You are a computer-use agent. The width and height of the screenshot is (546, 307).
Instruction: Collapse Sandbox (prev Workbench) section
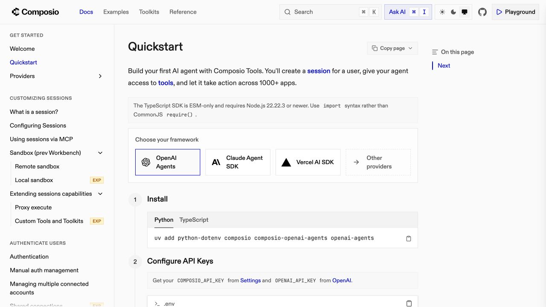pyautogui.click(x=100, y=153)
